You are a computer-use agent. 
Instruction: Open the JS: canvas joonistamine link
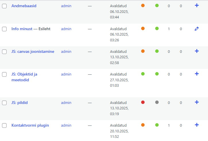click(x=33, y=52)
